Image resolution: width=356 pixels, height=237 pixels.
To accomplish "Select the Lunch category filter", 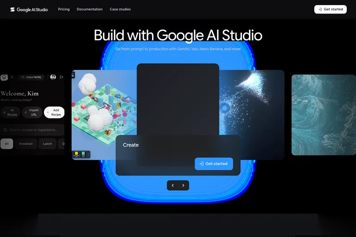I will pos(47,144).
